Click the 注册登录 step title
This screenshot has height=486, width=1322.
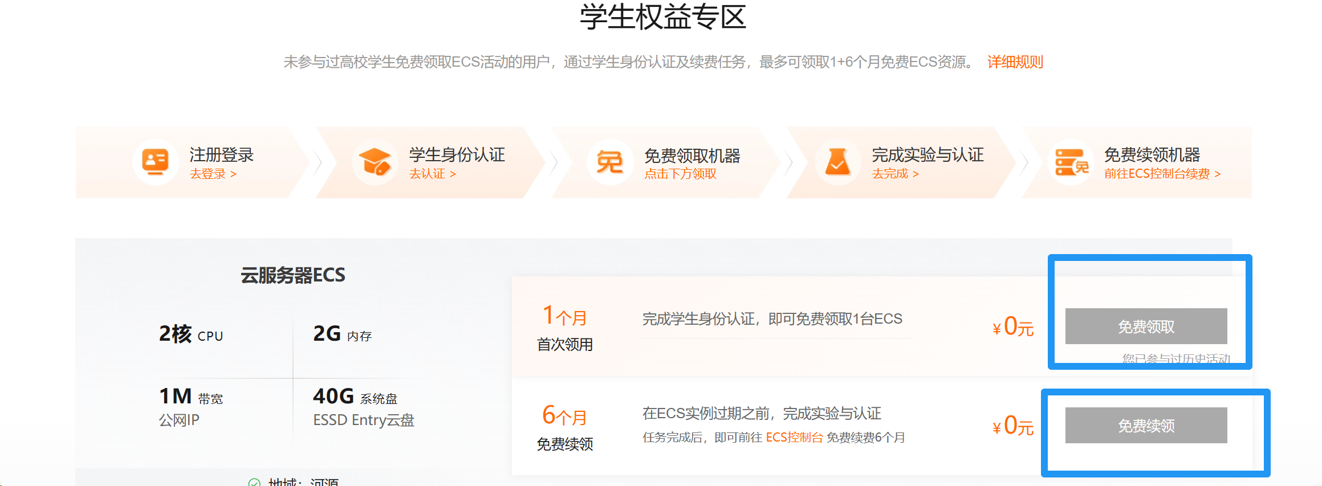coord(222,154)
